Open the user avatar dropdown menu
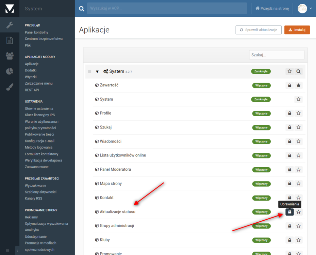Screen dimensions: 316x255 tap(305, 8)
